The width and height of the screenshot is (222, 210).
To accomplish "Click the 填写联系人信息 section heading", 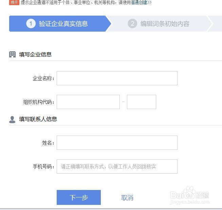I will coord(38,119).
